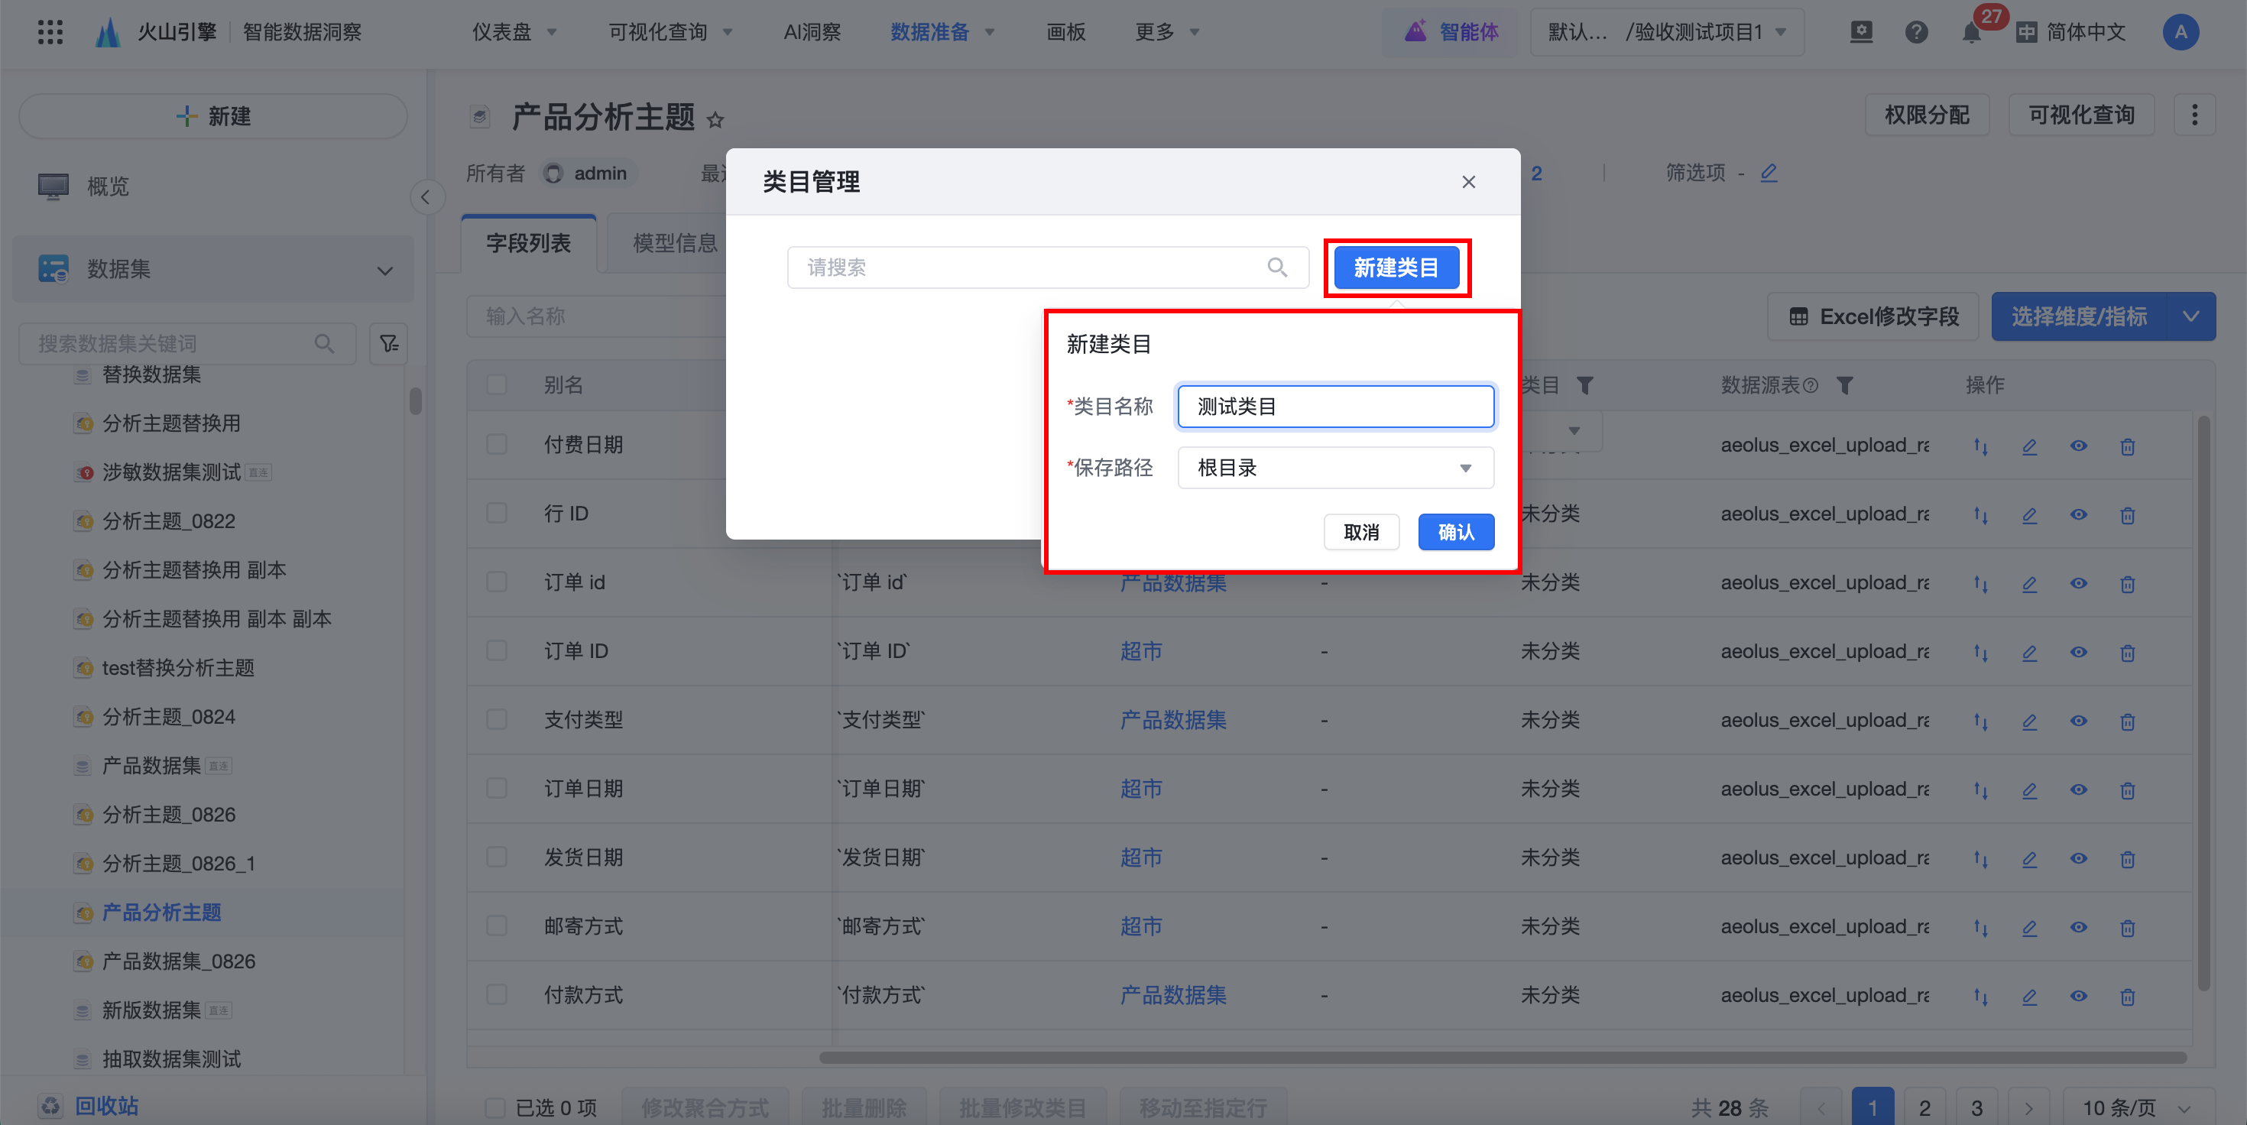Open the 10 条/页 page size dropdown
2247x1125 pixels.
(x=2135, y=1107)
